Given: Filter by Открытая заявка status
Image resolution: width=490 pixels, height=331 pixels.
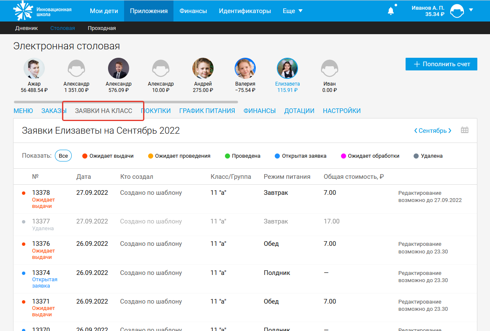Looking at the screenshot, I should 300,156.
